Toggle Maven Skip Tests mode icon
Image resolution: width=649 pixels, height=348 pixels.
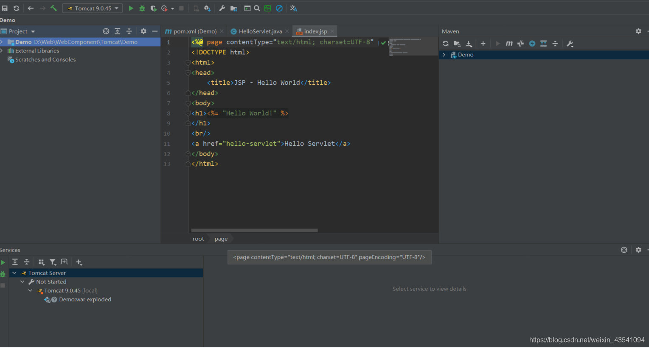coord(520,44)
